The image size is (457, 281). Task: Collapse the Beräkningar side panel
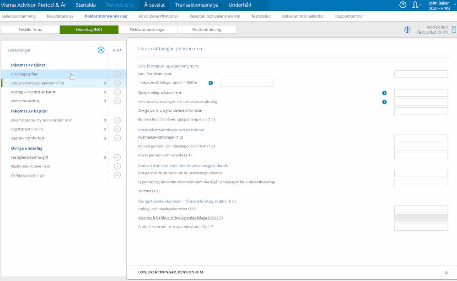pos(101,50)
